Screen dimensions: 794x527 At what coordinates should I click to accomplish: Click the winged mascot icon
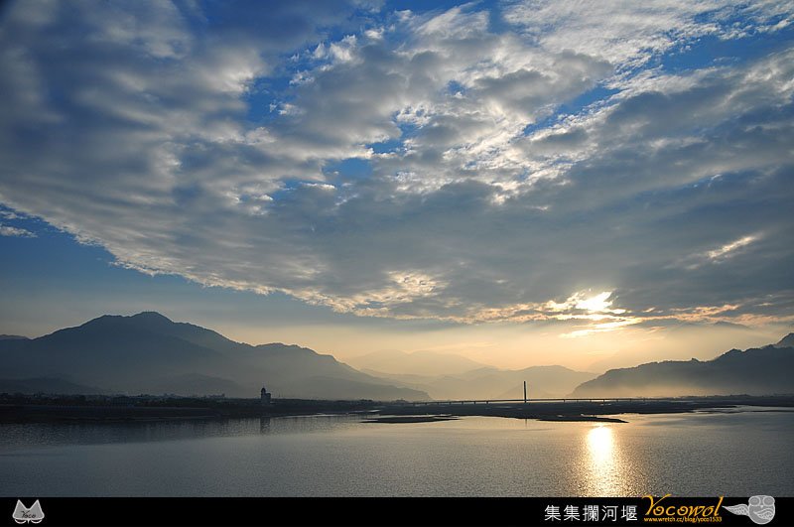(749, 509)
